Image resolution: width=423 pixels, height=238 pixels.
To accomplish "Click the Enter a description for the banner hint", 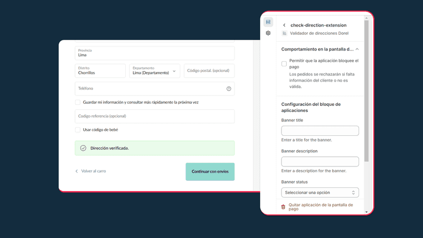I will tap(314, 171).
